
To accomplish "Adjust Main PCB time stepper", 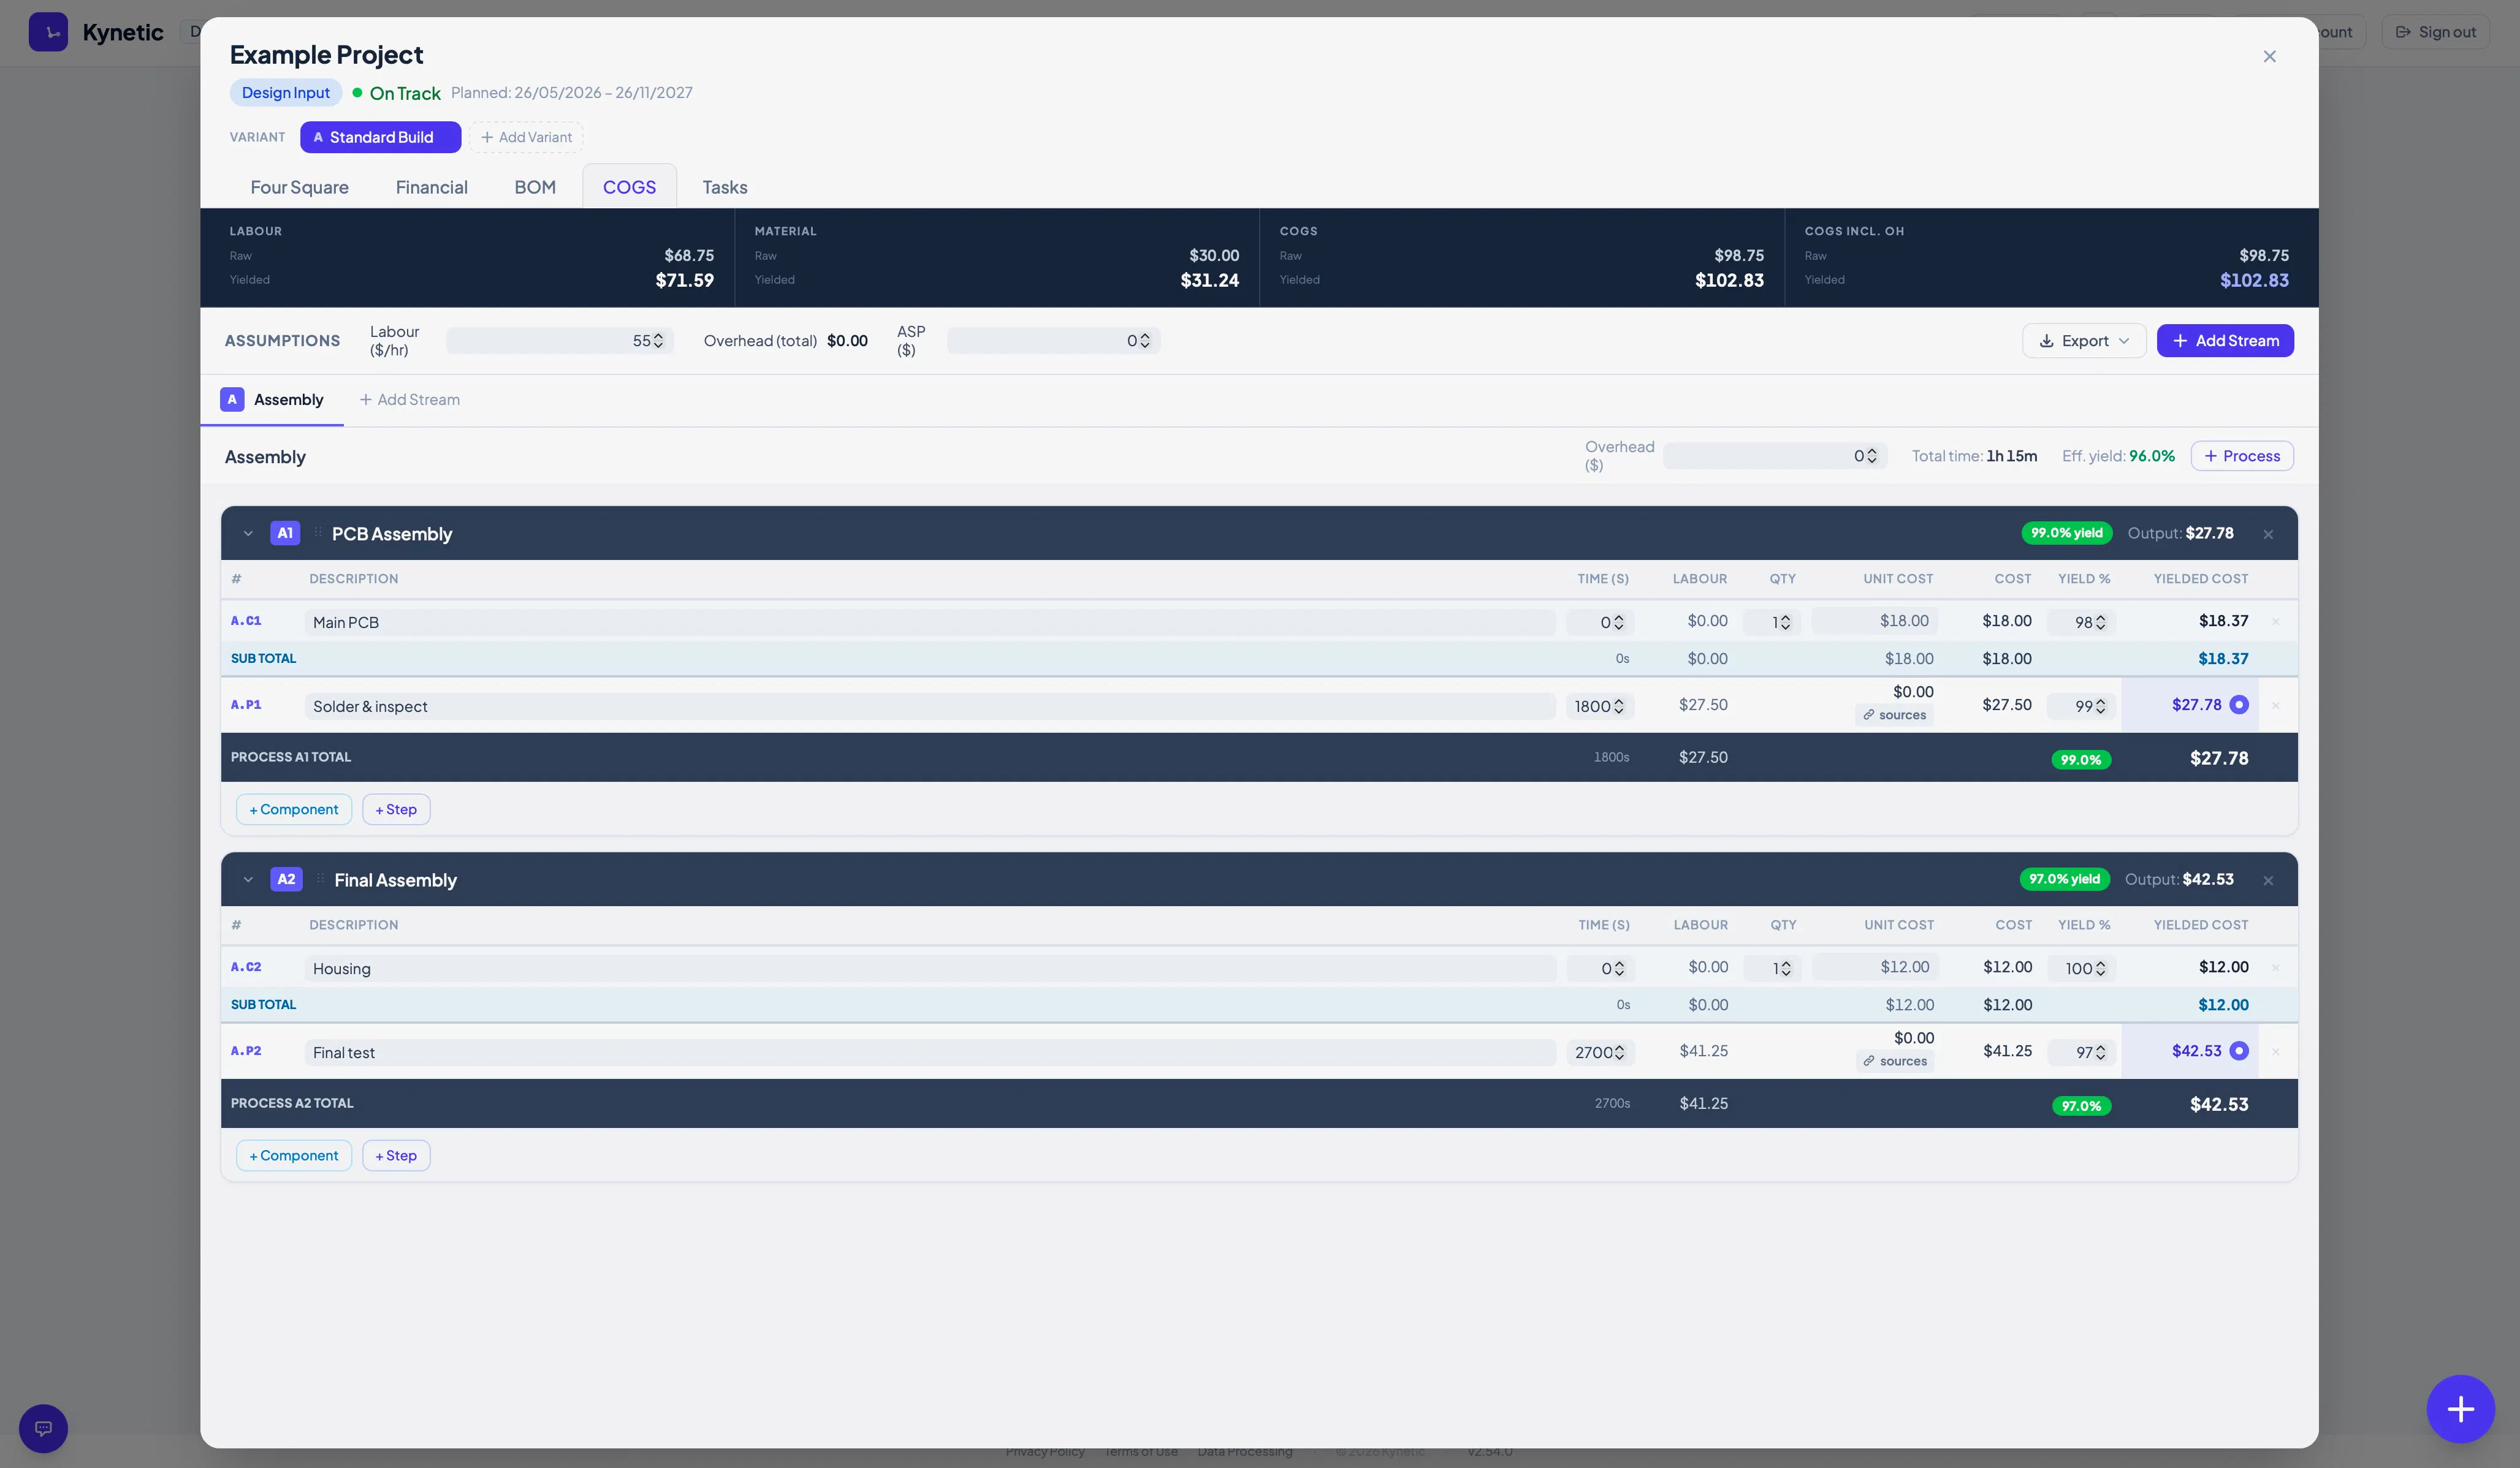I will click(1618, 622).
